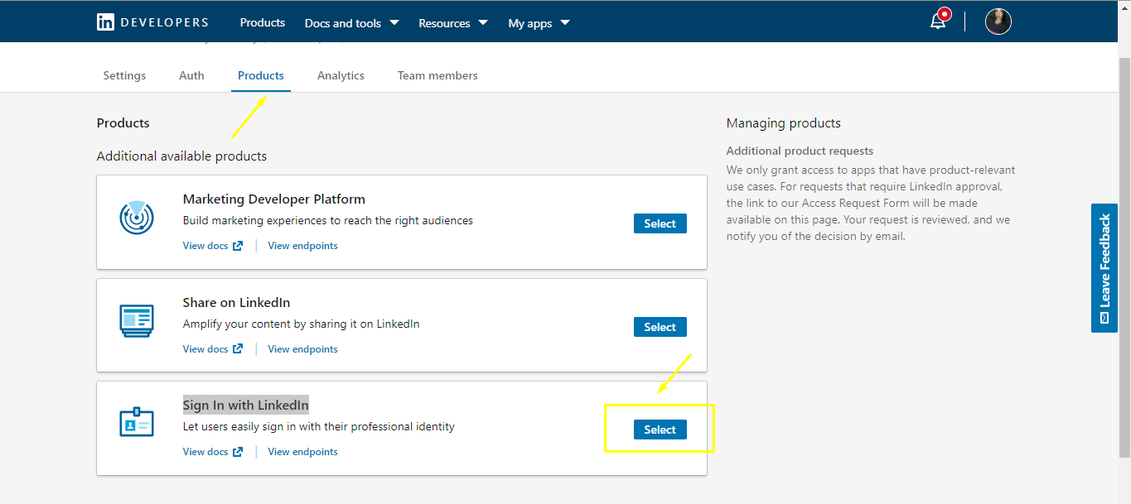
Task: Click external link icon beside Marketing View docs
Action: (x=238, y=246)
